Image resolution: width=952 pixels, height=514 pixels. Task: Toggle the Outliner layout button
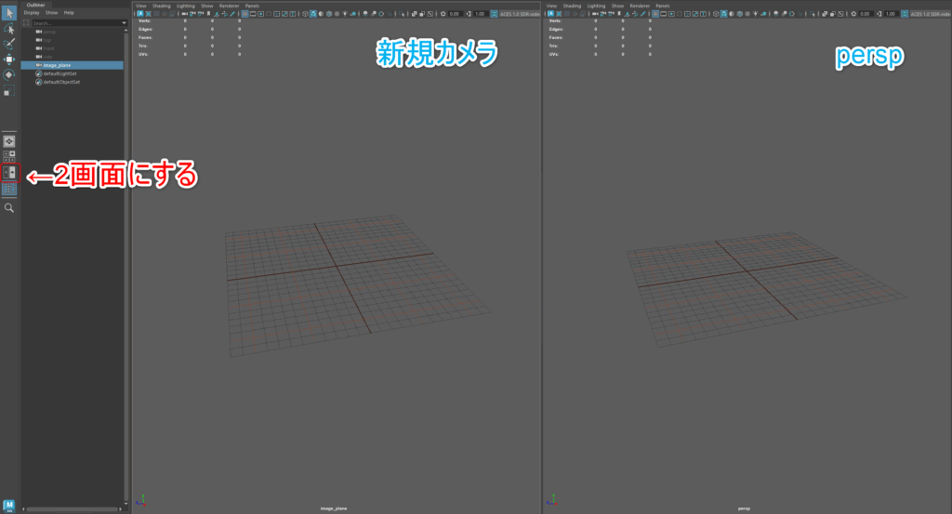point(9,189)
